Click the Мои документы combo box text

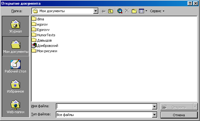tap(52, 11)
